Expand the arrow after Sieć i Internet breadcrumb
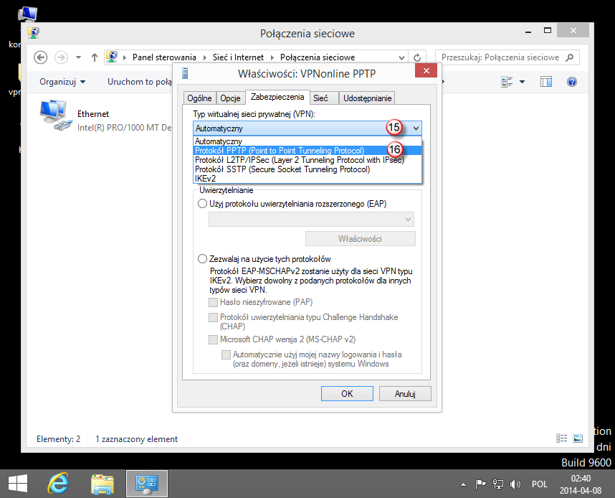This screenshot has height=498, width=615. [272, 57]
